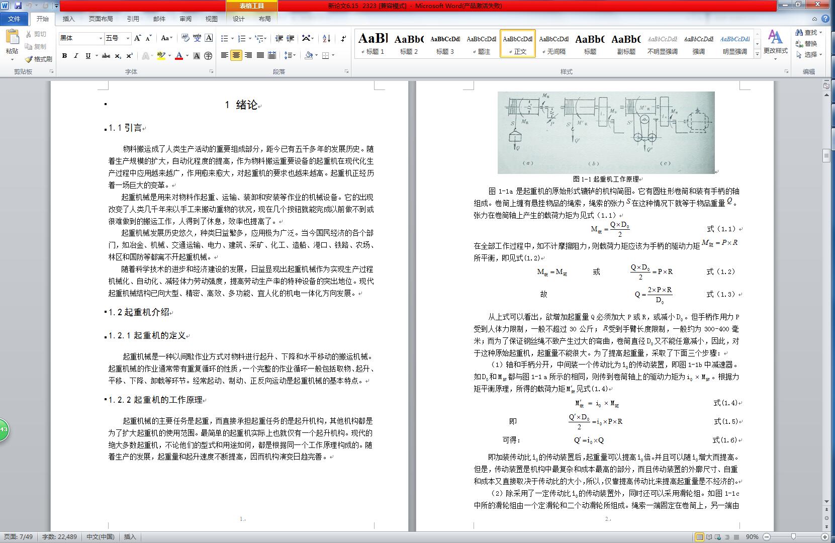The height and width of the screenshot is (543, 835).
Task: Open Font dialog box launcher
Action: point(212,72)
